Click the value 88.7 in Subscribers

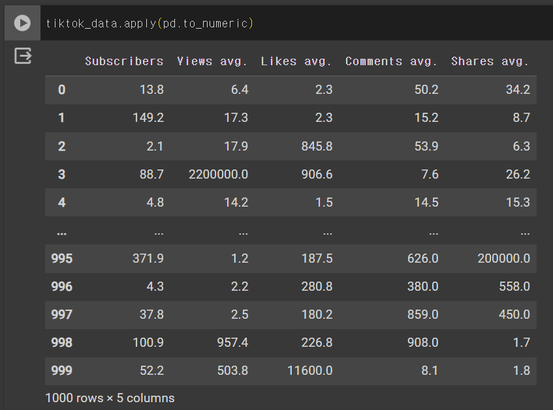(151, 174)
